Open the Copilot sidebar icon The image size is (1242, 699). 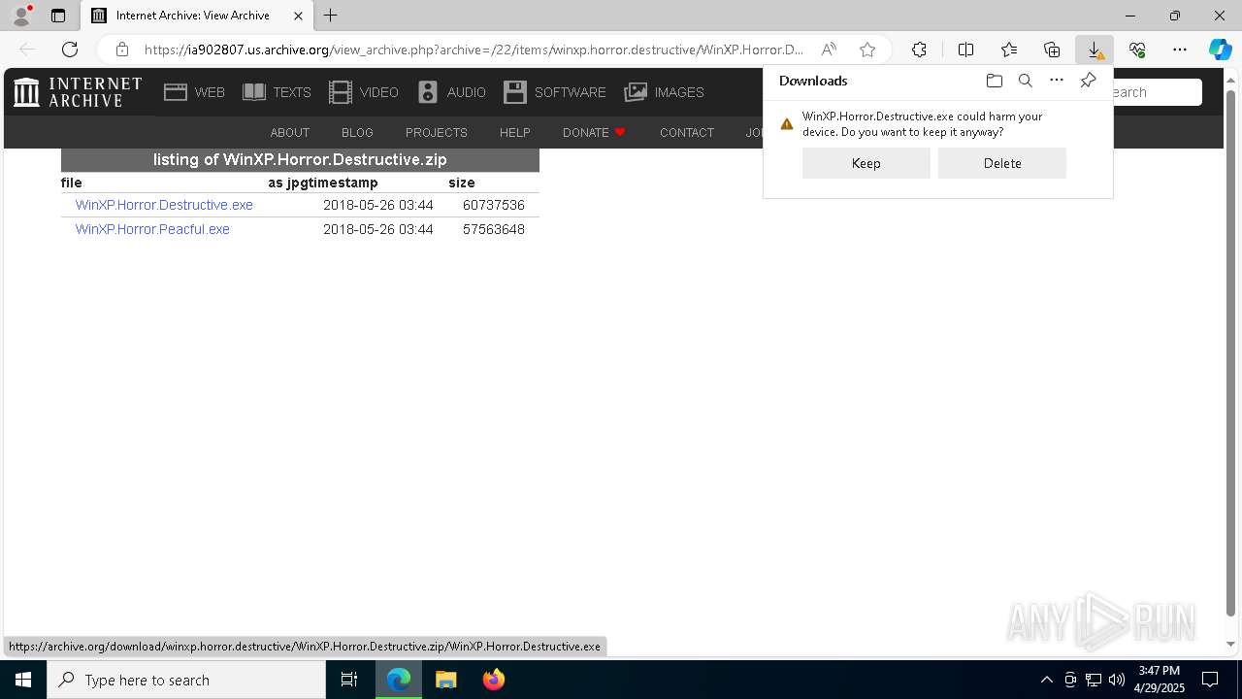click(1220, 50)
